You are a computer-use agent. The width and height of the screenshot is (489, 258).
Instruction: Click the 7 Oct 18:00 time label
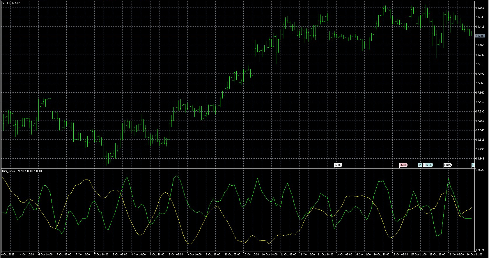pos(101,255)
